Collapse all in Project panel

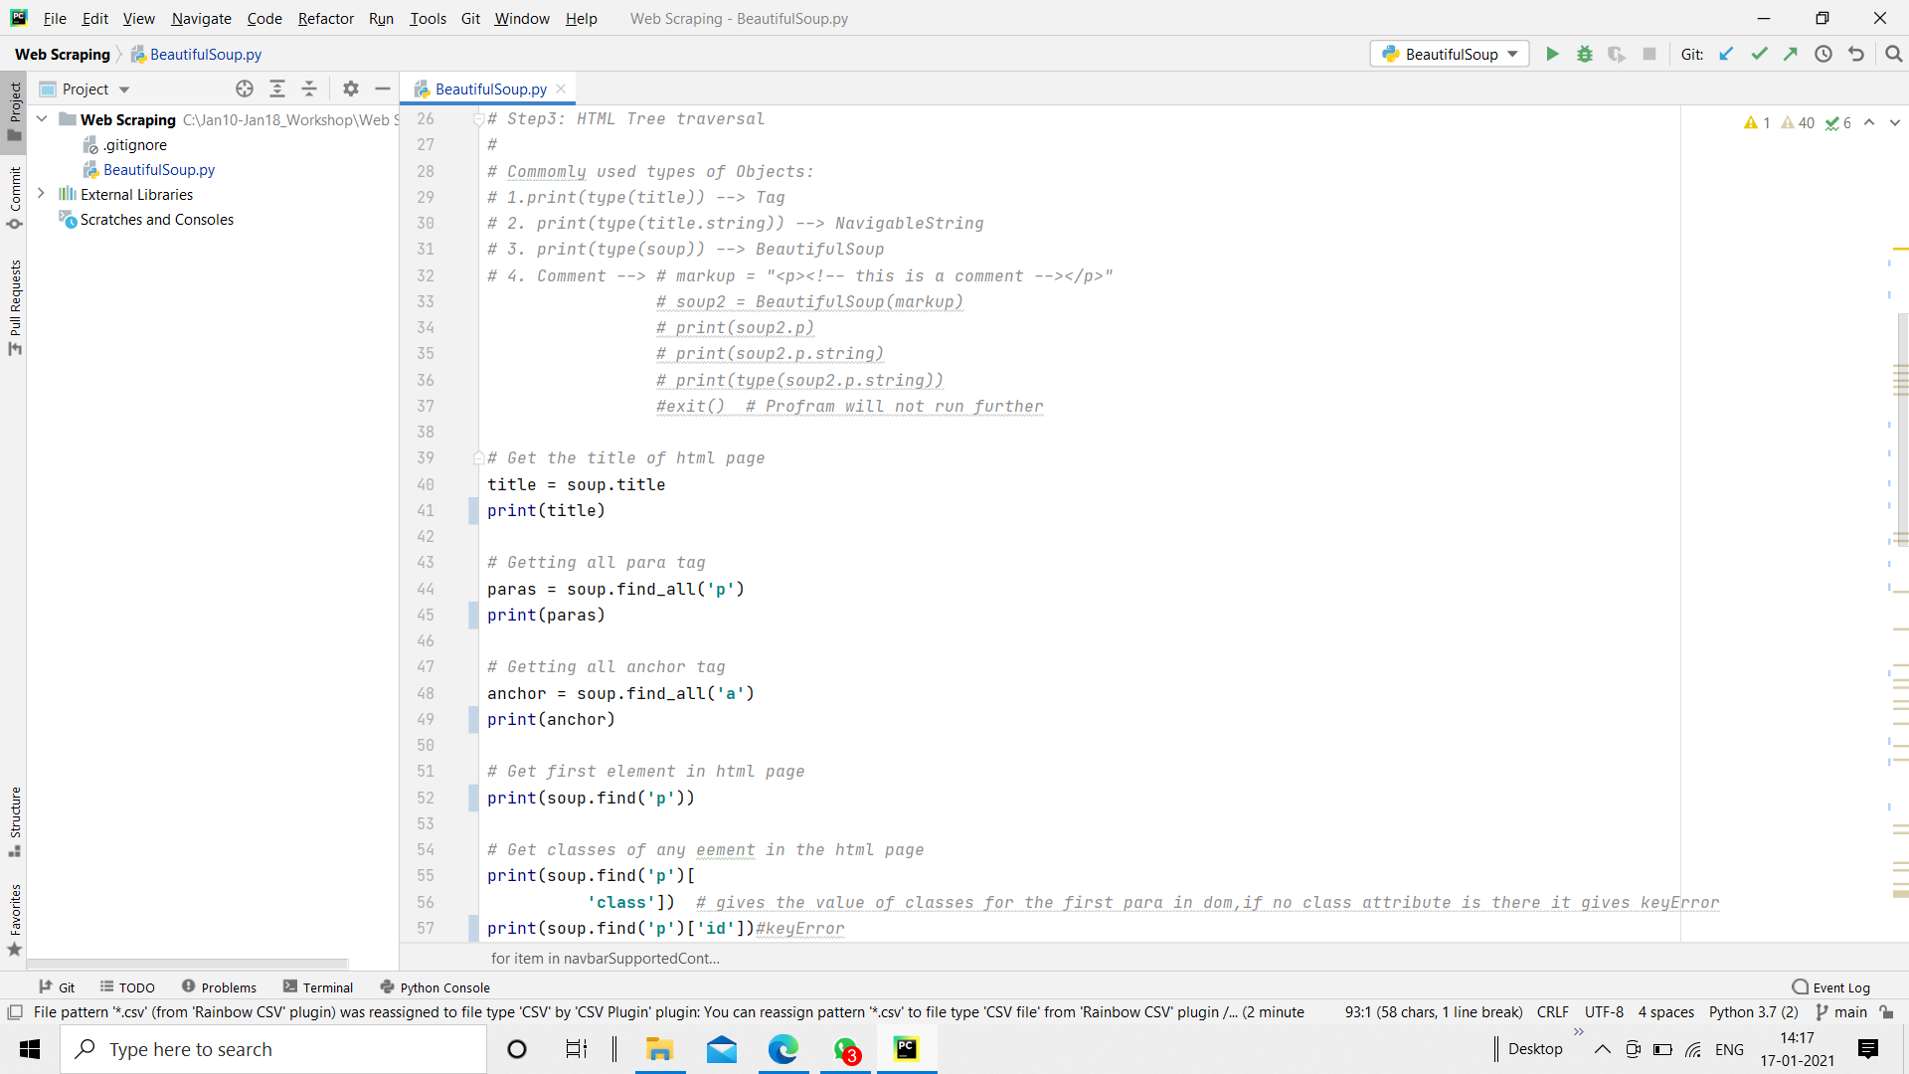coord(309,89)
